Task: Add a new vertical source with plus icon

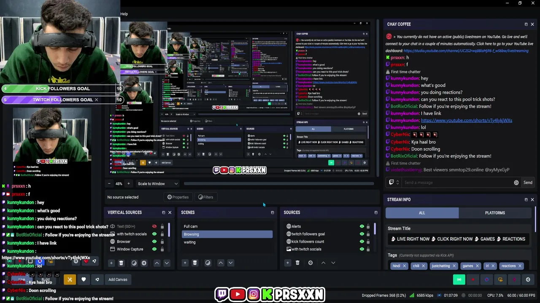Action: tap(111, 263)
